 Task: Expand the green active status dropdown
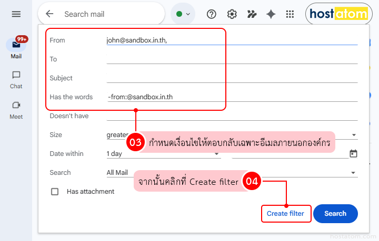pyautogui.click(x=183, y=14)
